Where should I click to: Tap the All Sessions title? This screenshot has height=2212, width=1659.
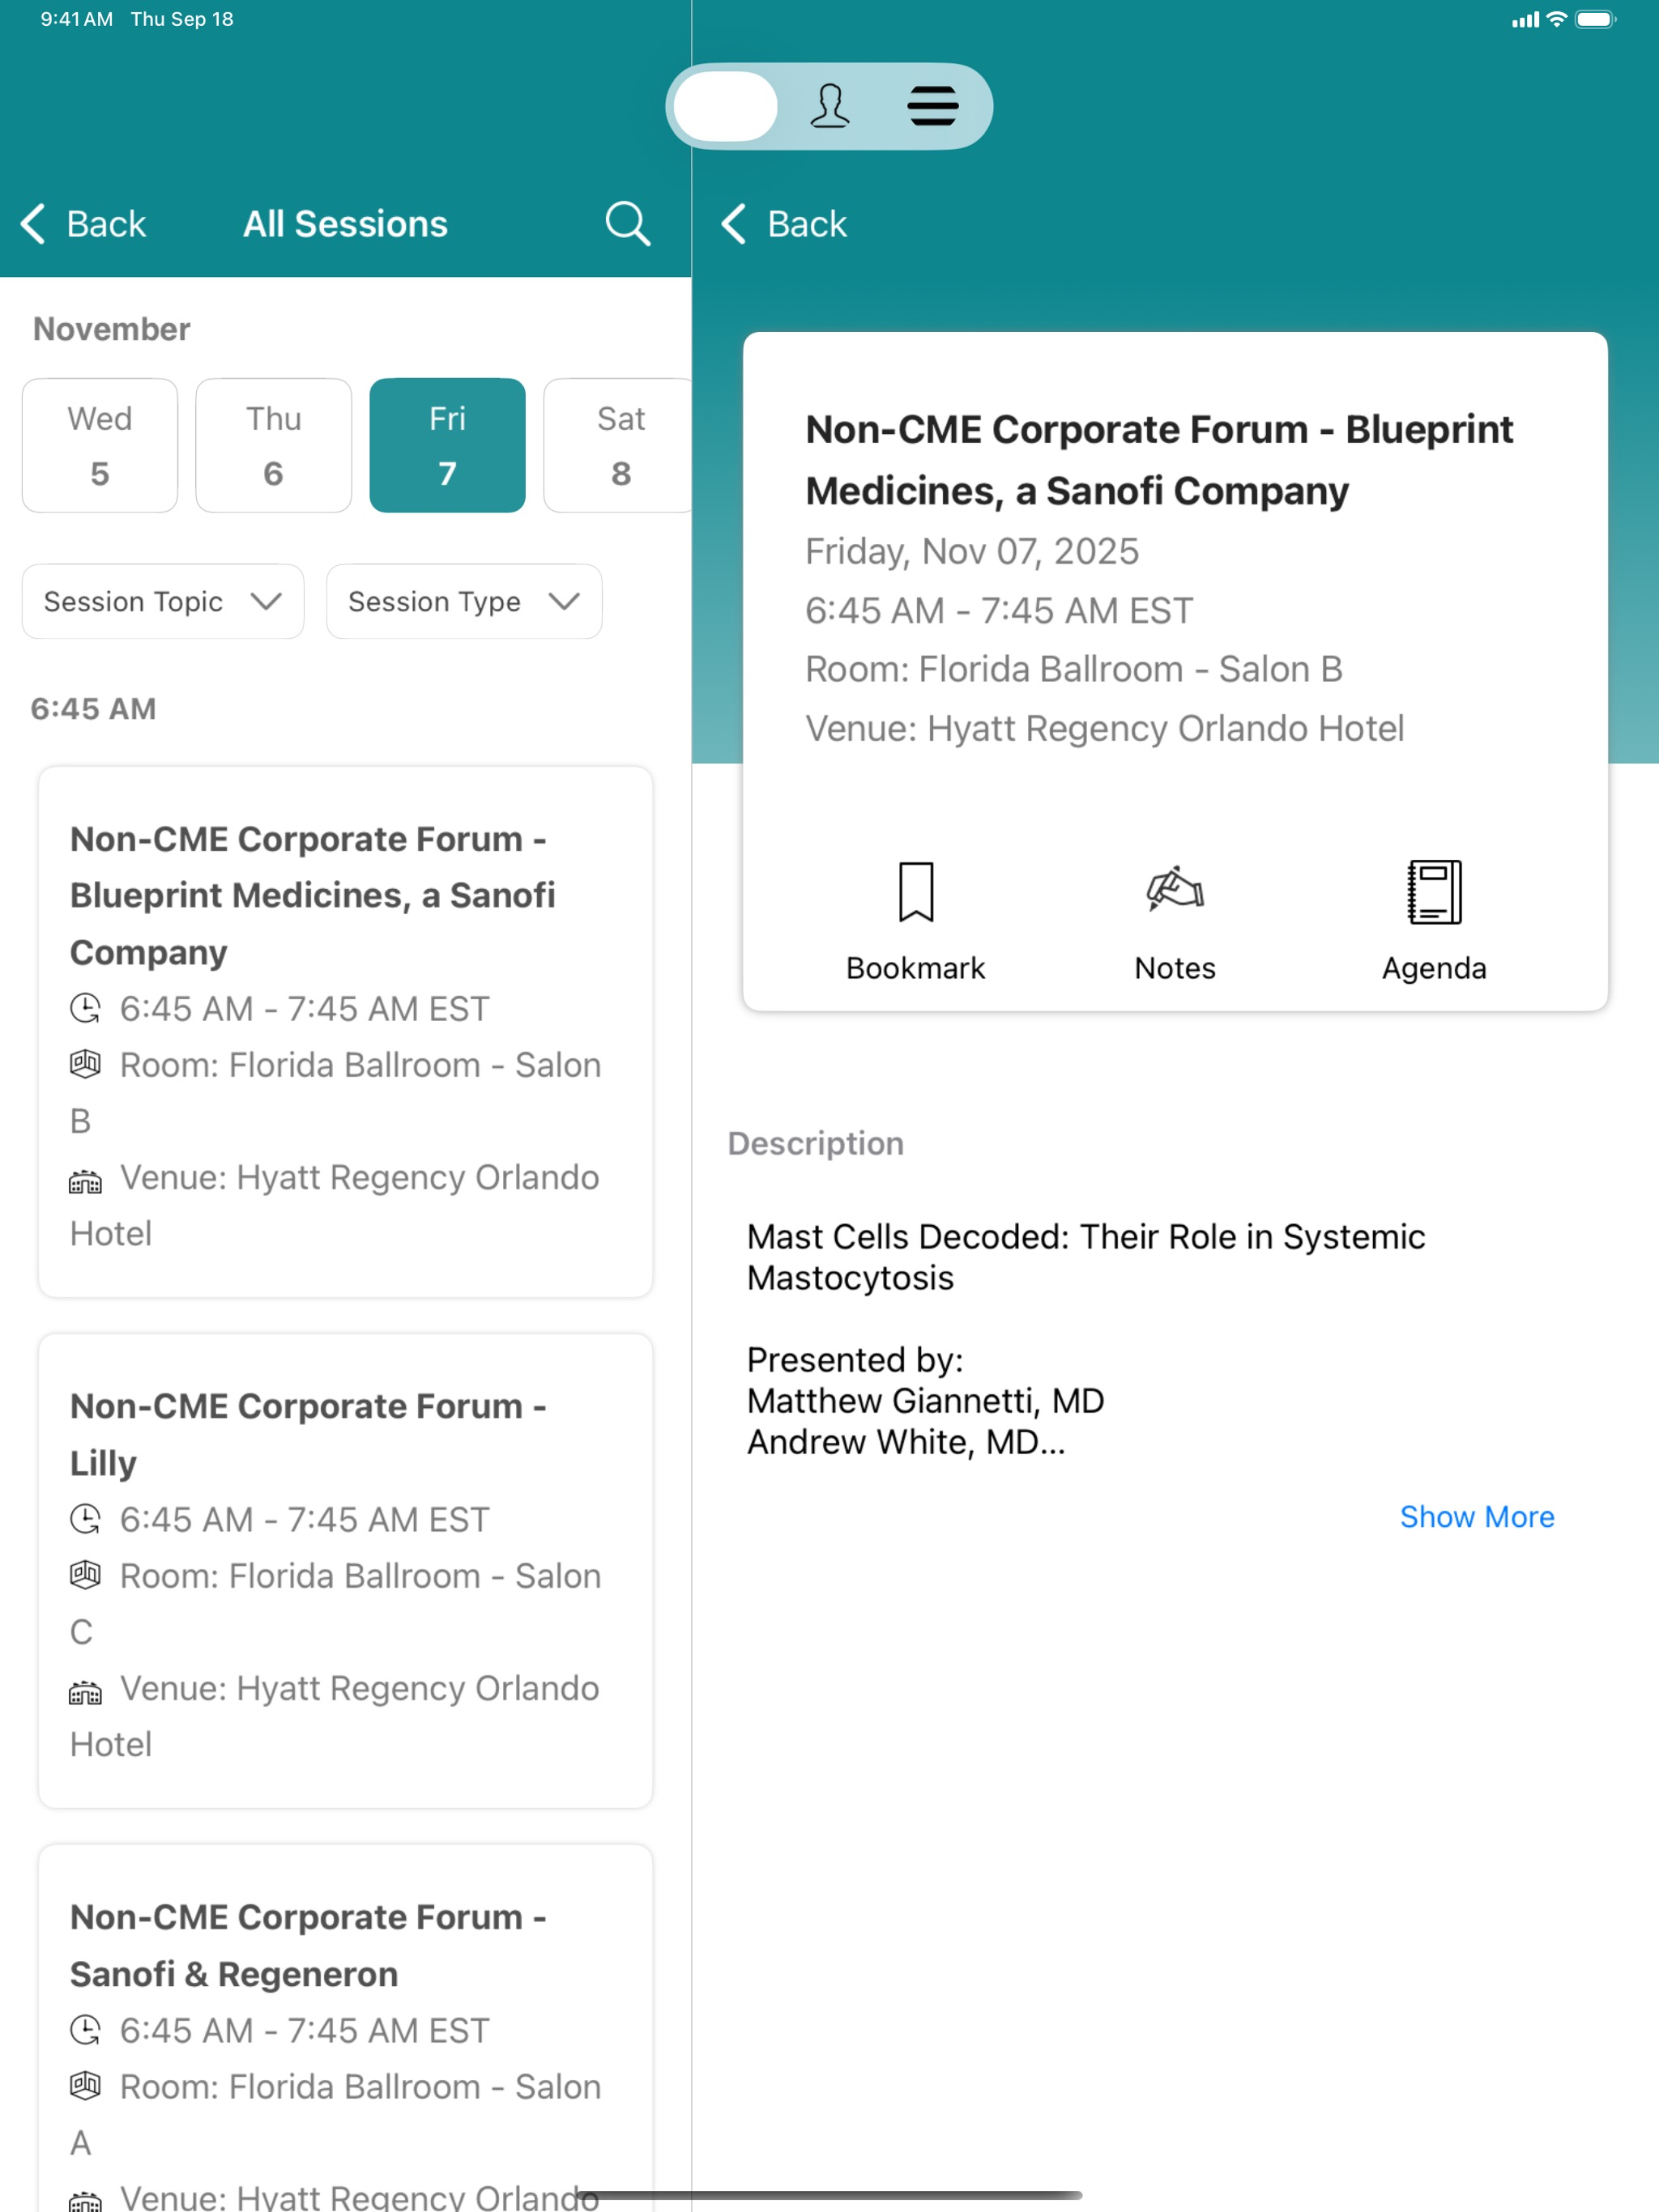tap(345, 224)
